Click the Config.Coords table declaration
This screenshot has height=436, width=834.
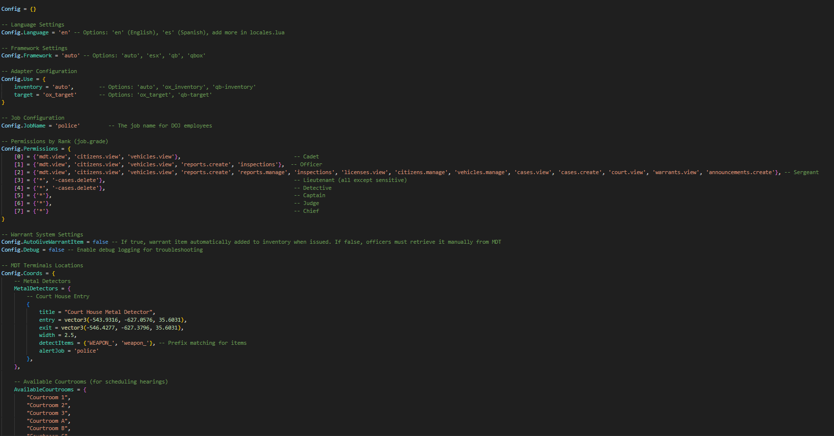click(x=28, y=273)
